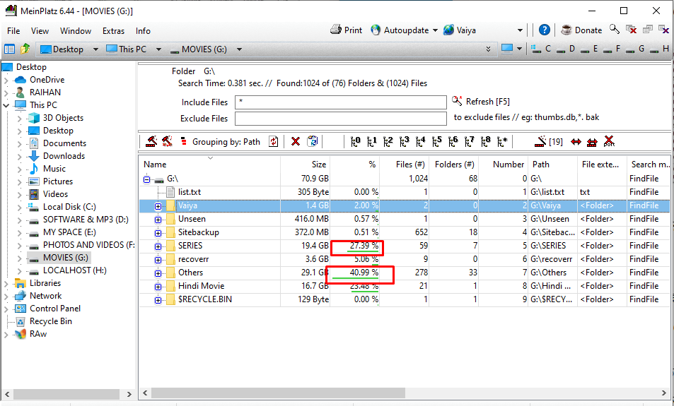Collapse This PC in sidebar tree
Screen dimensions: 674x406
point(6,105)
